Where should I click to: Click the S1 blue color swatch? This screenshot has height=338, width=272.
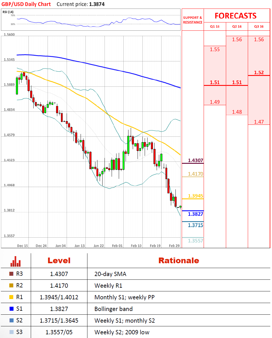(11, 309)
